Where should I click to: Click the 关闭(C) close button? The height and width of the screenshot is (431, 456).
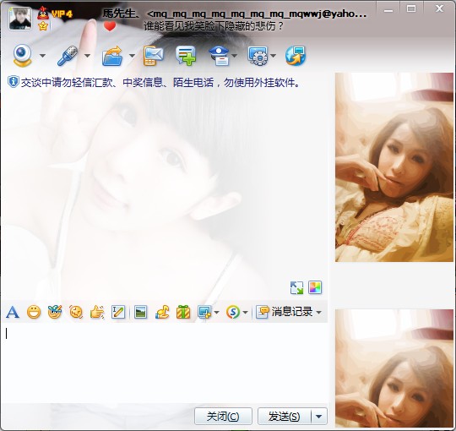click(x=223, y=417)
